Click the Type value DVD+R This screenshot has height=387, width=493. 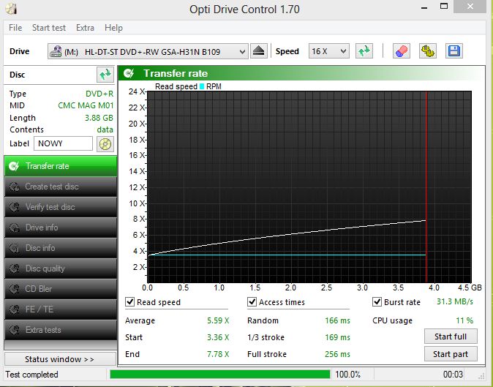99,94
